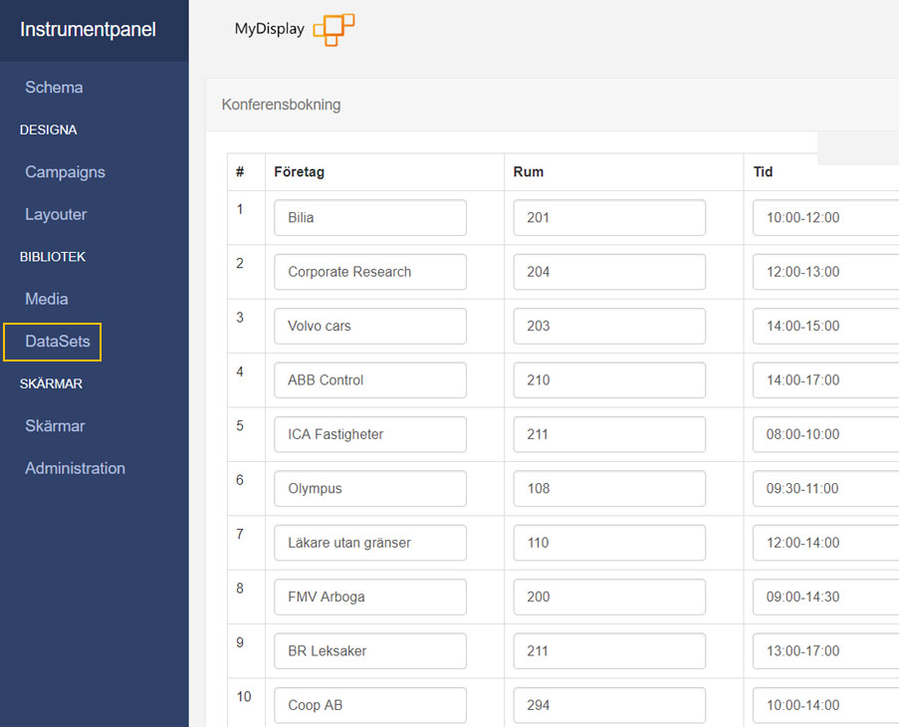Viewport: 899px width, 727px height.
Task: Open Skärmar in the sidebar
Action: click(55, 426)
